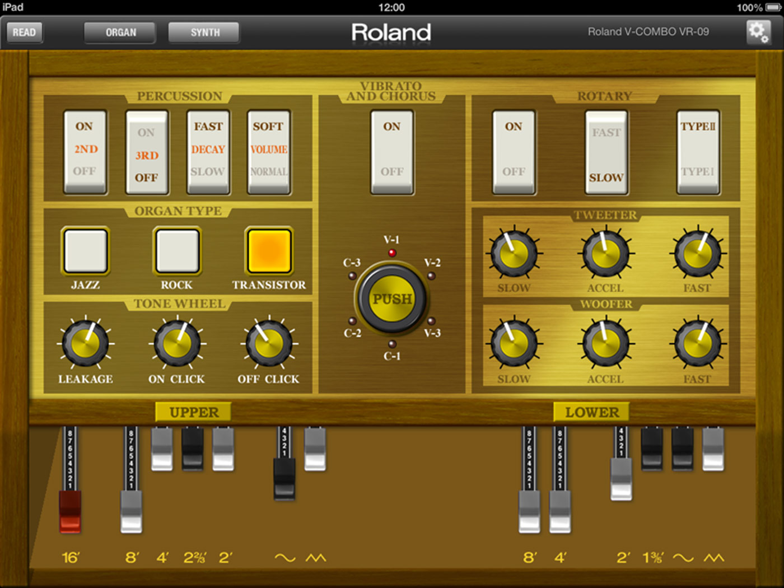Screen dimensions: 784x588
Task: Click the Upper triangle wave symbol label
Action: tap(315, 558)
